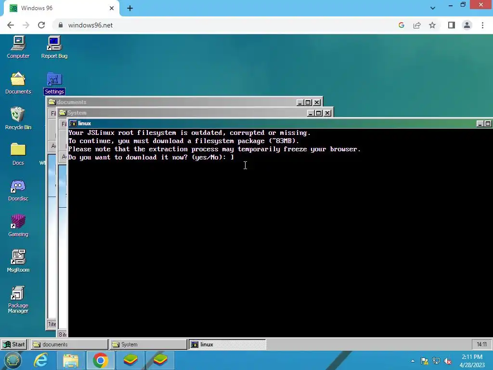Open Chrome profile menu
The image size is (493, 370).
(x=467, y=25)
